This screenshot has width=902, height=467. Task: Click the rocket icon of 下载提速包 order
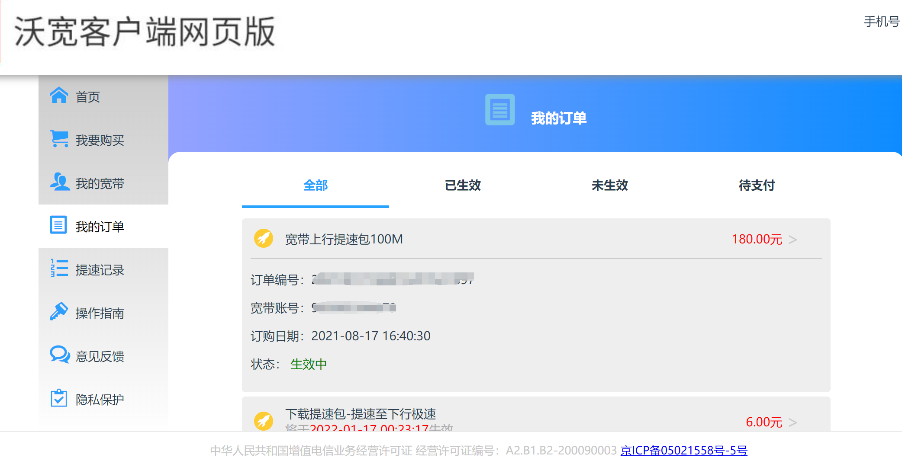(263, 421)
